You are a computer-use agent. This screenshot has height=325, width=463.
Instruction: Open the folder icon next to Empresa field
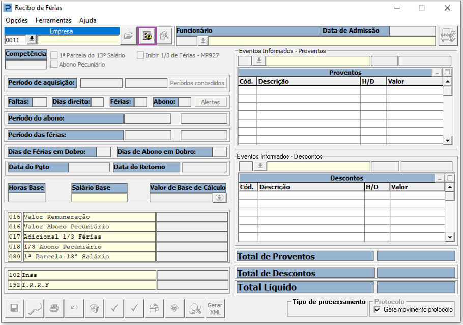[128, 36]
